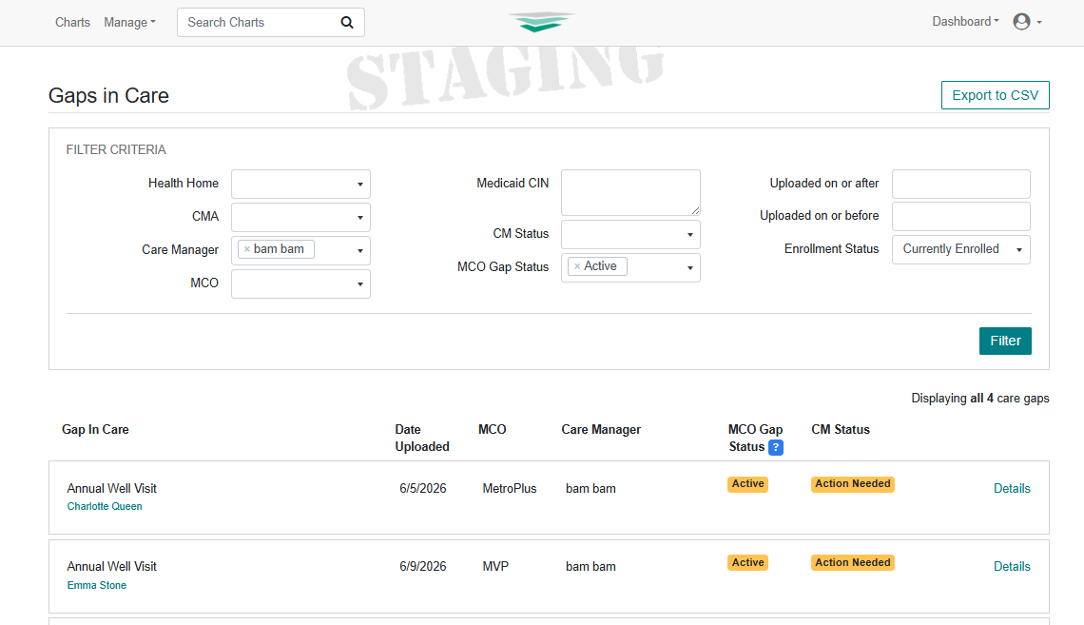Expand the MCO Gap Status dropdown arrow

pos(689,267)
